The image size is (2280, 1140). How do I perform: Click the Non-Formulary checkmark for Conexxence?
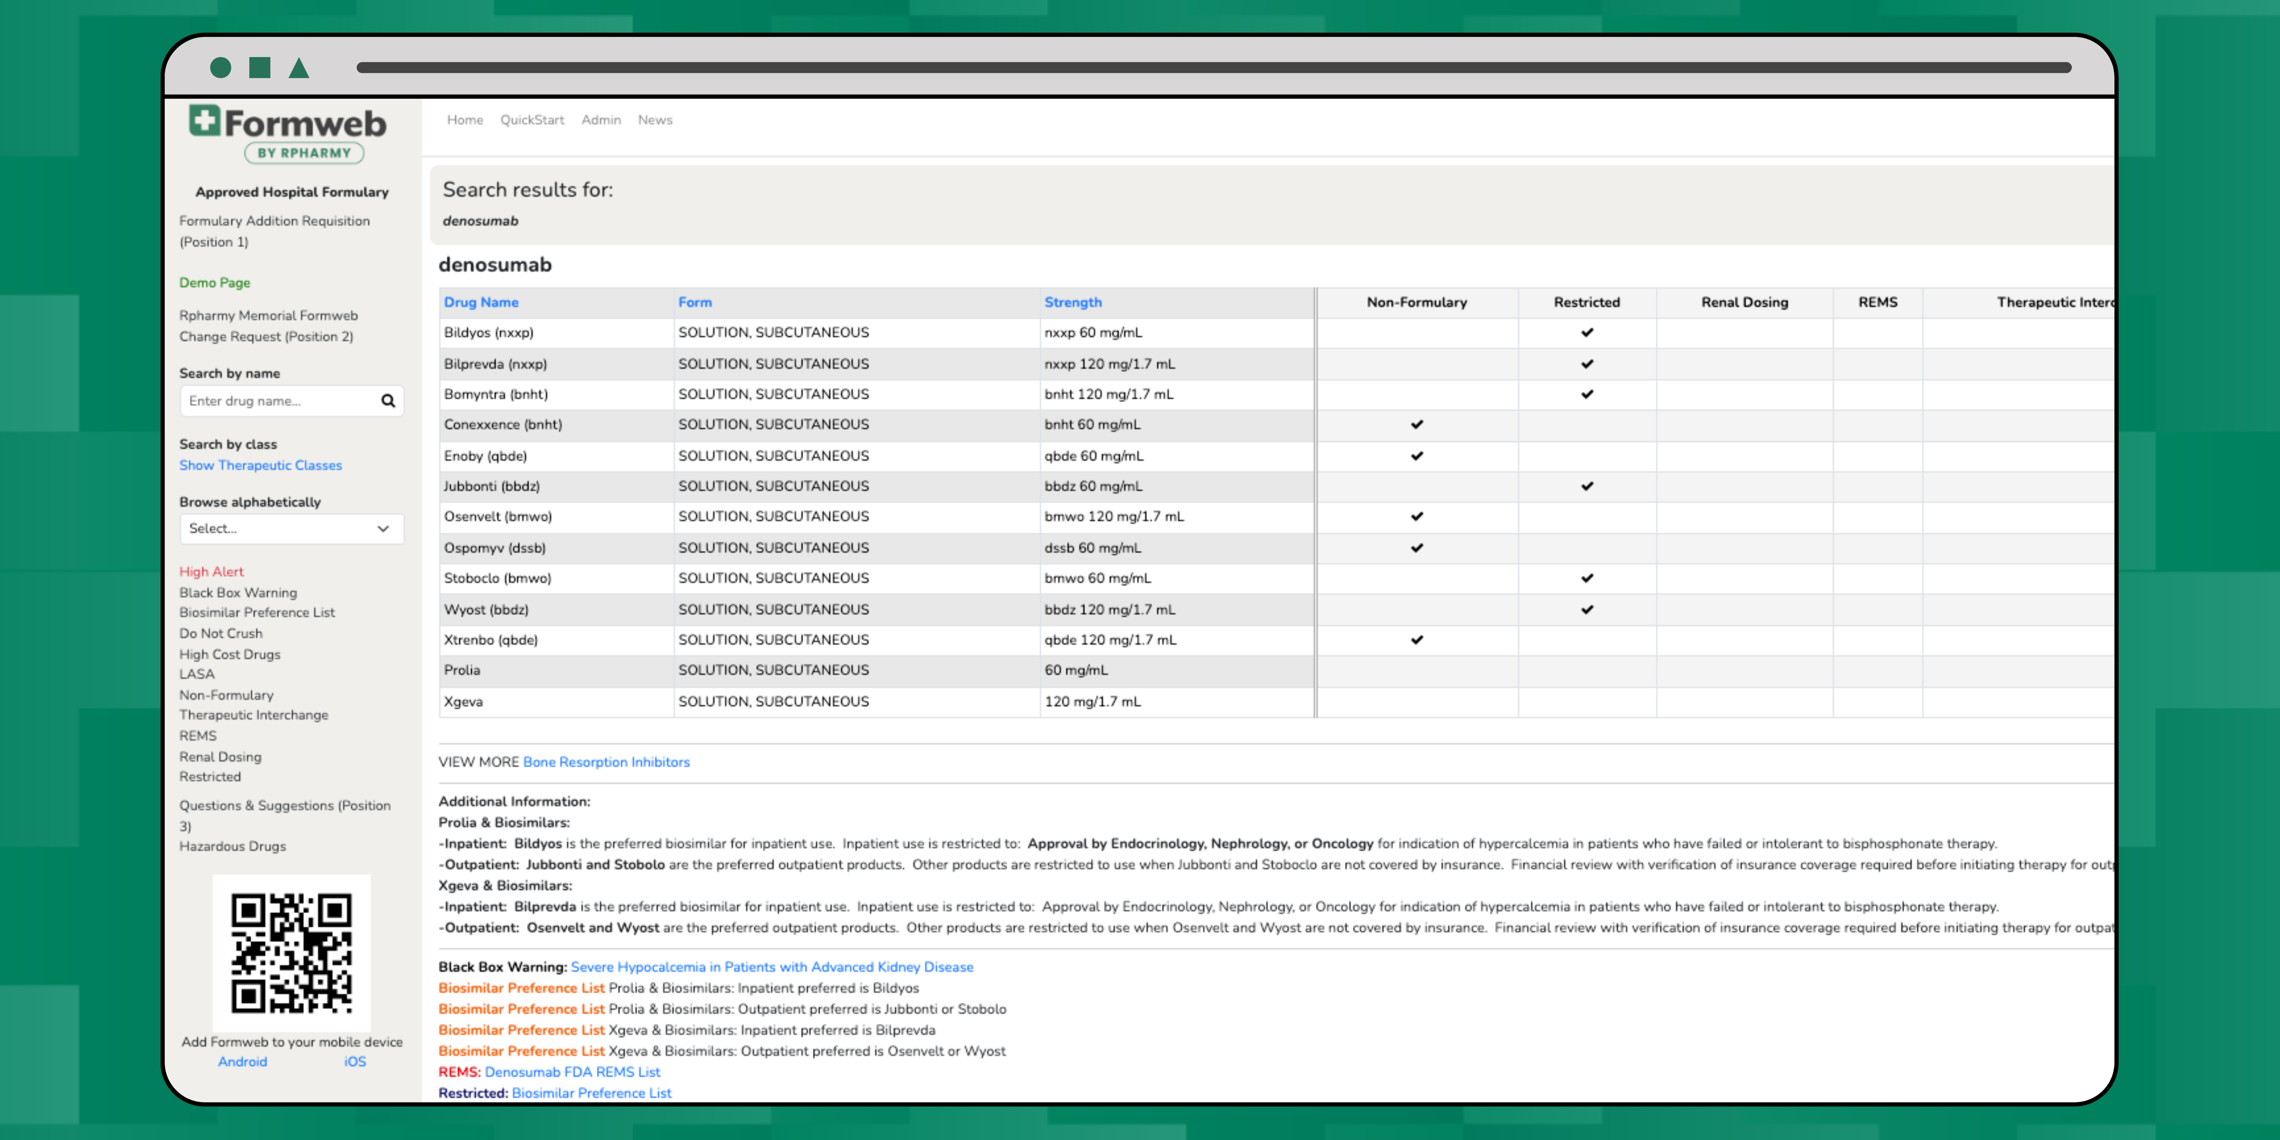[x=1417, y=425]
